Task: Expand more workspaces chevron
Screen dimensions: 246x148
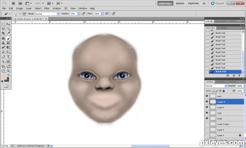Action: pos(204,3)
